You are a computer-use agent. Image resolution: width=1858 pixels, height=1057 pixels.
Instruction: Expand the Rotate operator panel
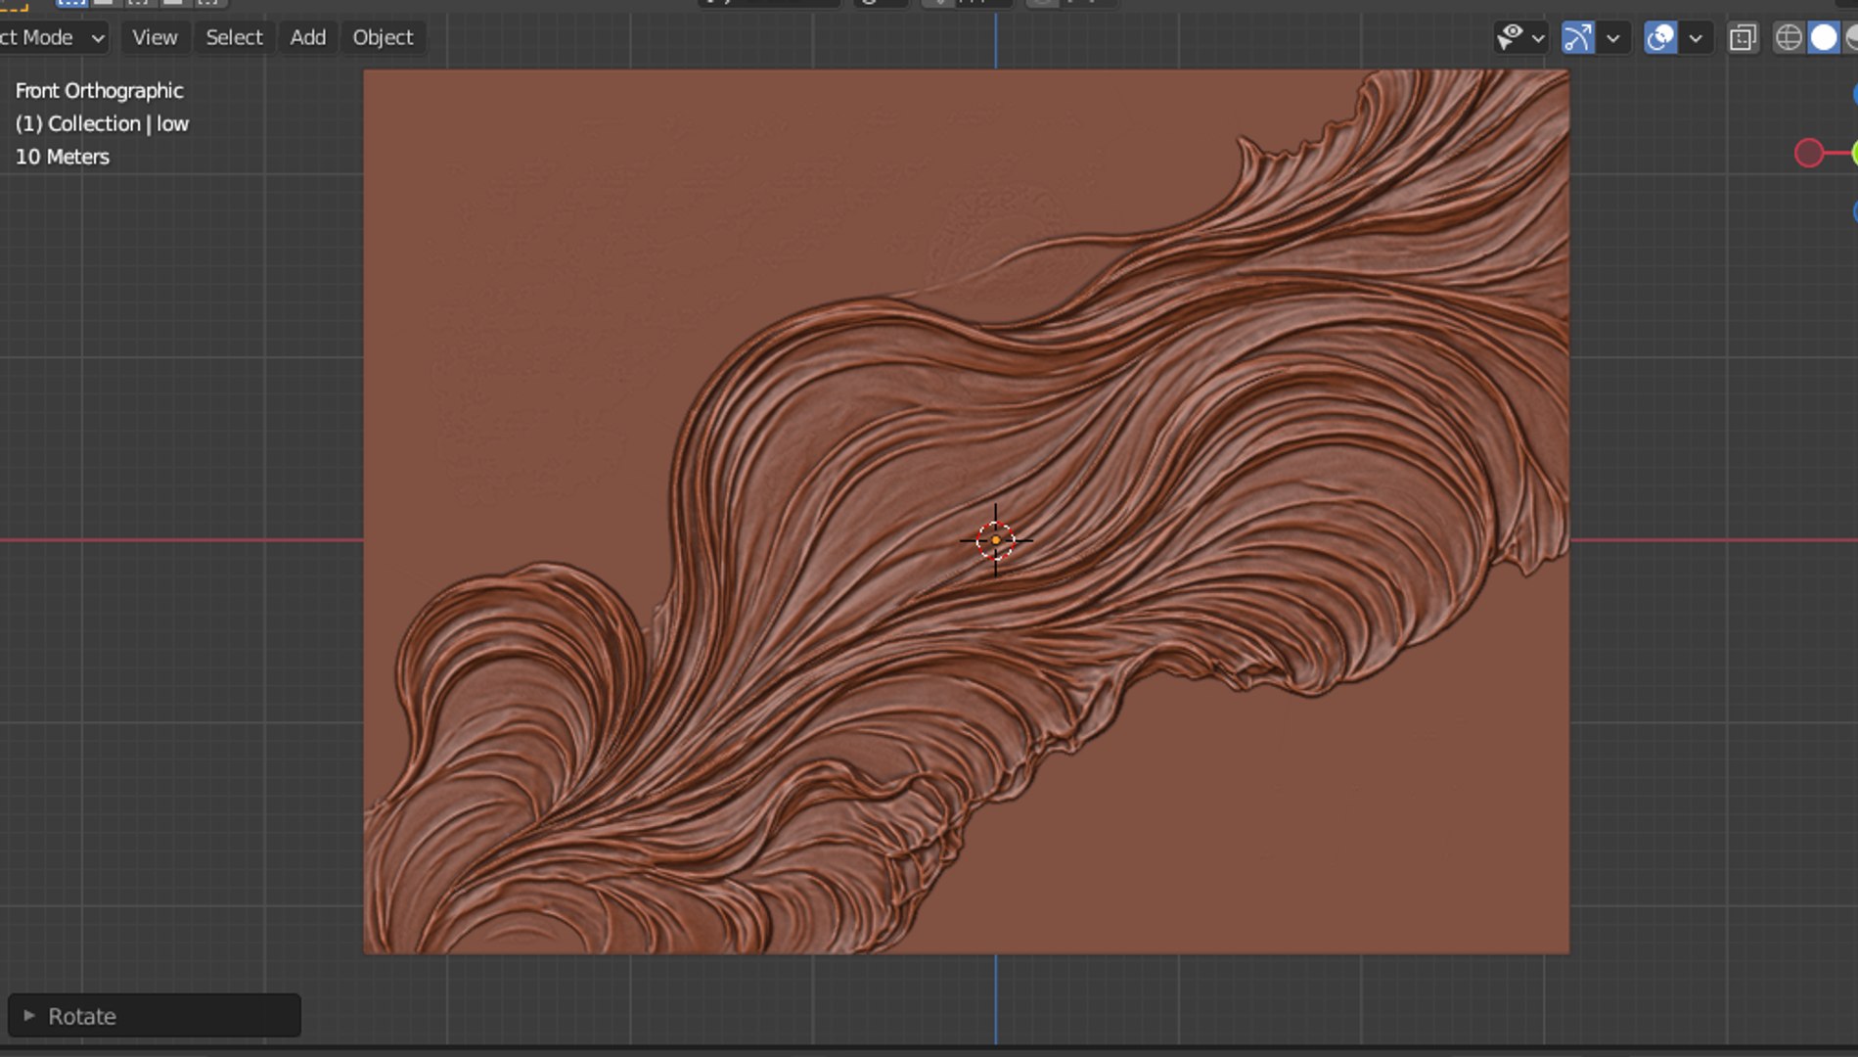pos(155,1016)
